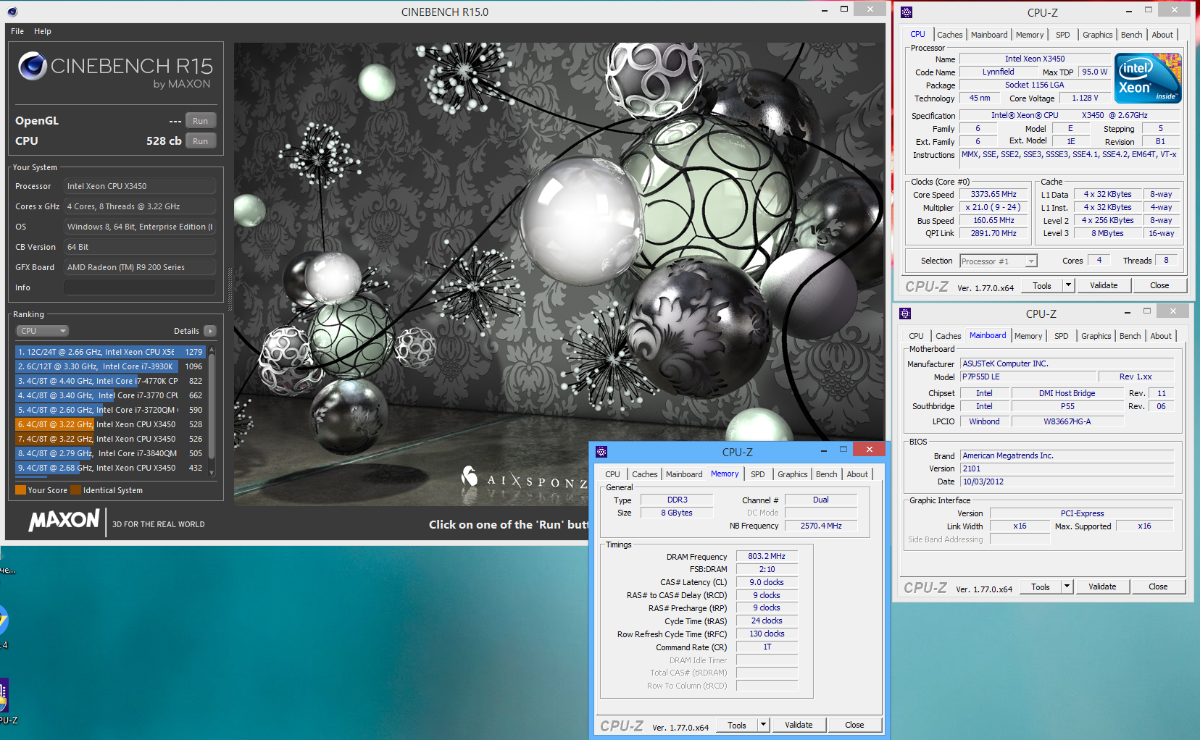
Task: Open Tools dropdown arrow in Mainboard CPU-Z window
Action: tap(1066, 586)
